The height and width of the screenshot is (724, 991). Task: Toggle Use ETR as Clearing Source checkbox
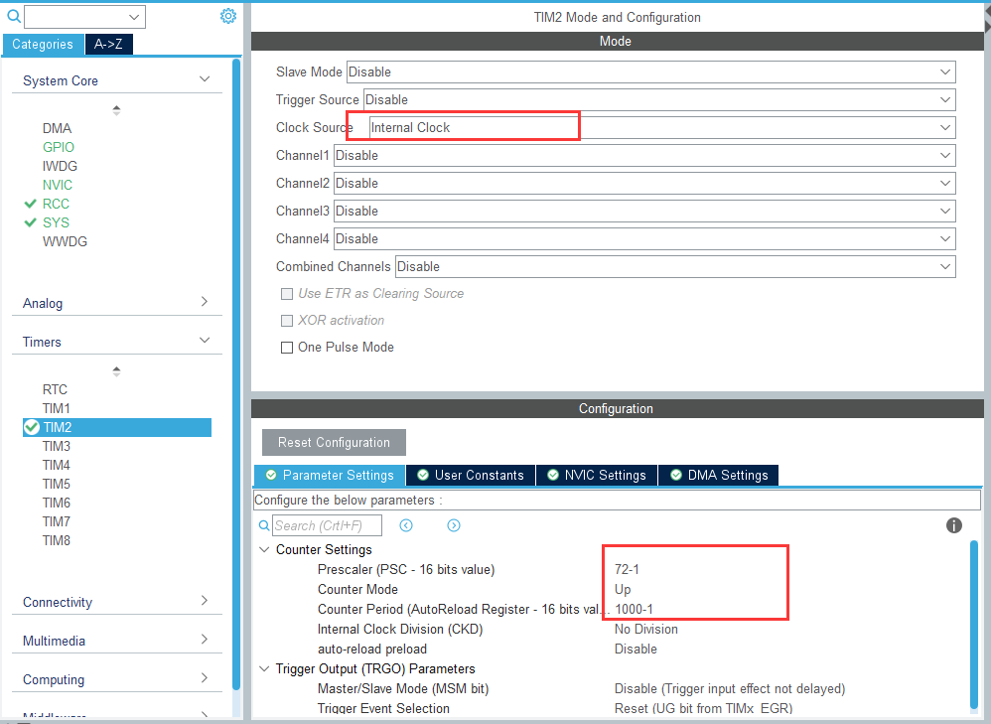(x=287, y=294)
